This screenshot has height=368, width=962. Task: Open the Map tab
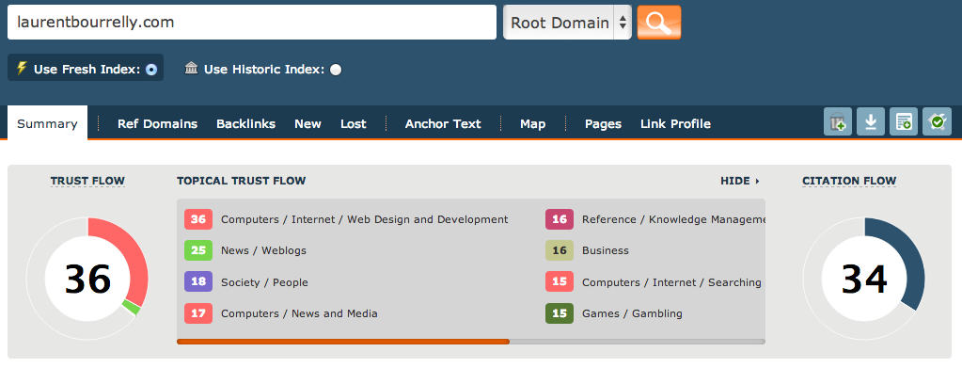click(532, 123)
